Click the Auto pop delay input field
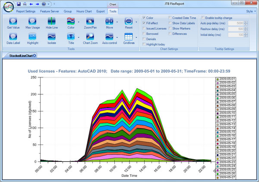 (x=236, y=23)
